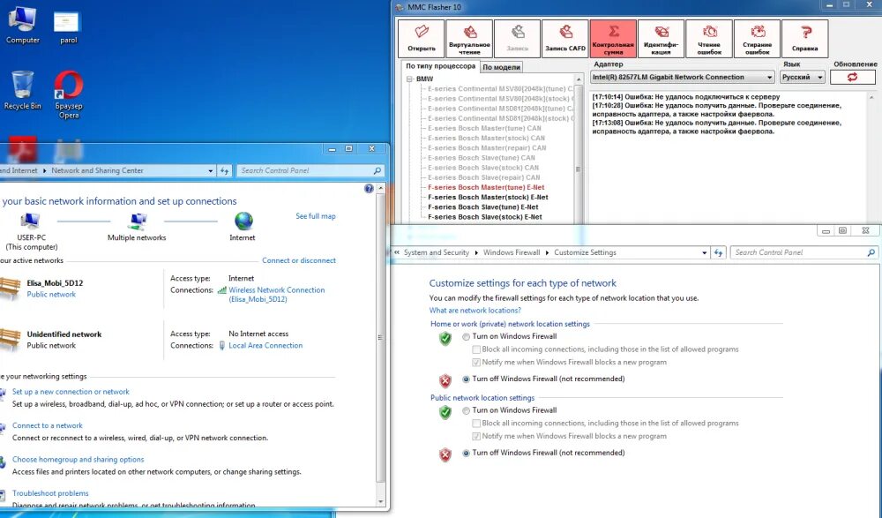This screenshot has height=518, width=882.
Task: Click back chevrons in Firewall address bar
Action: coord(397,252)
